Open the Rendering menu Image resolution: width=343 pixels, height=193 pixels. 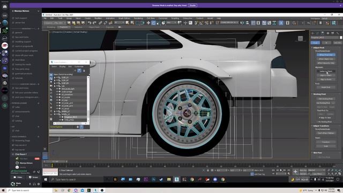coord(138,18)
